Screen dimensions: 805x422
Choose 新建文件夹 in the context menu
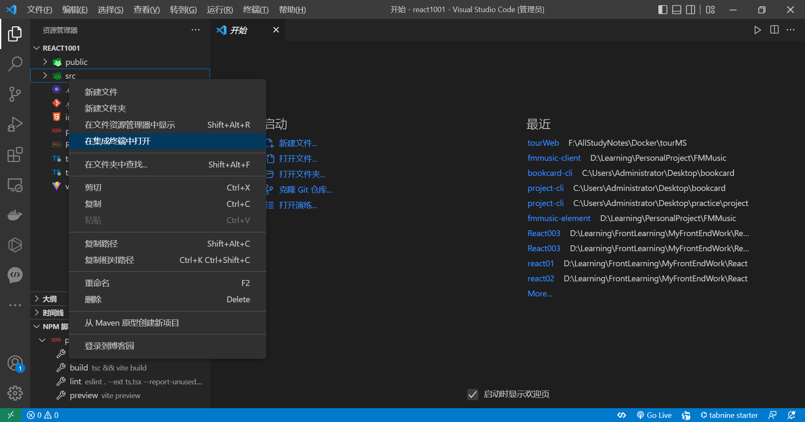[167, 108]
